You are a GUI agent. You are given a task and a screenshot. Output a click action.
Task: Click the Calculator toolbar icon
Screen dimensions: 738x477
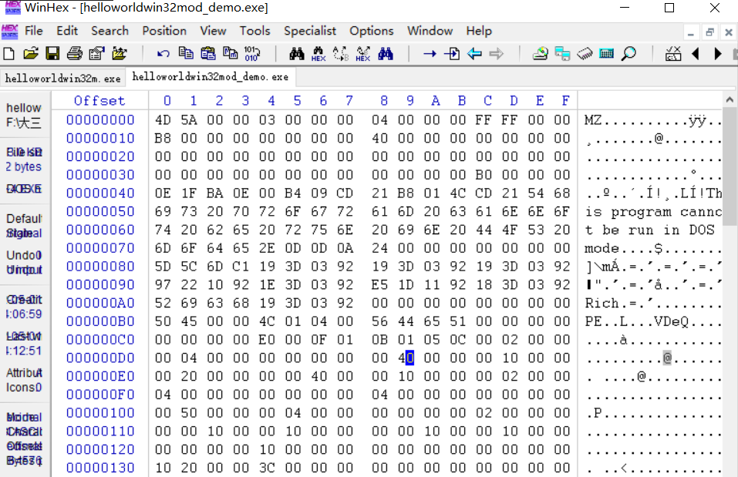[x=607, y=54]
